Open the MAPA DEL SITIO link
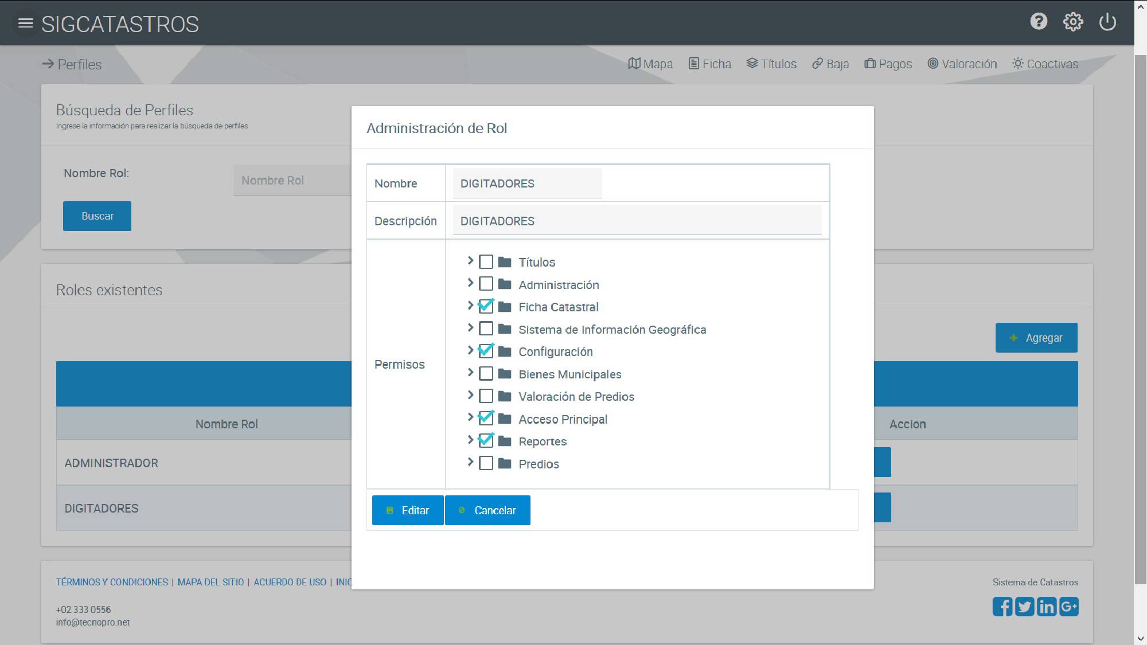Image resolution: width=1147 pixels, height=645 pixels. click(x=210, y=582)
